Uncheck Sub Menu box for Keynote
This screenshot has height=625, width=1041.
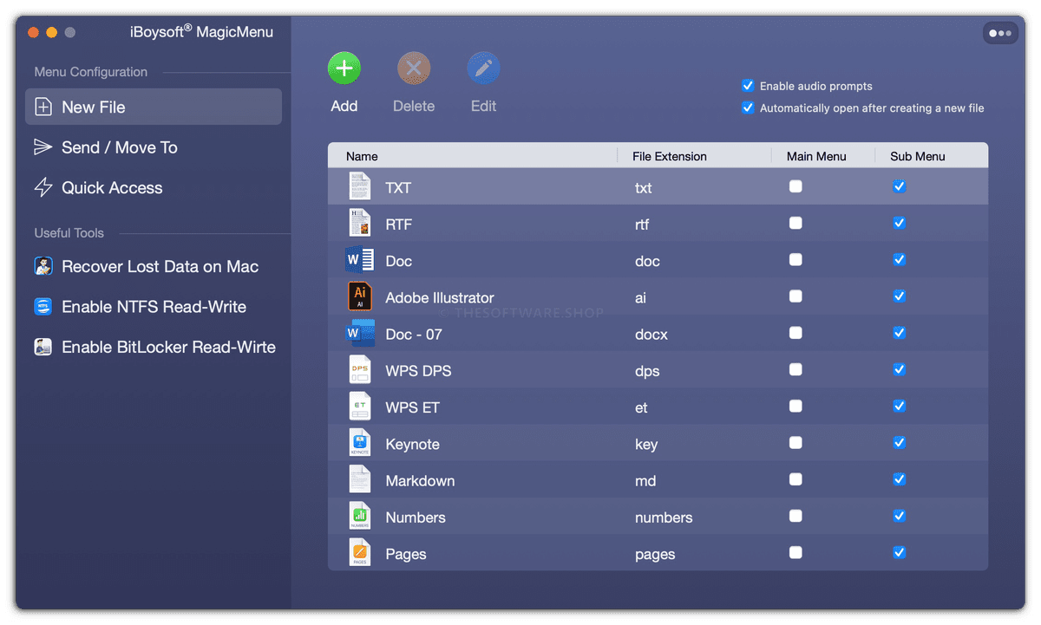pos(900,443)
